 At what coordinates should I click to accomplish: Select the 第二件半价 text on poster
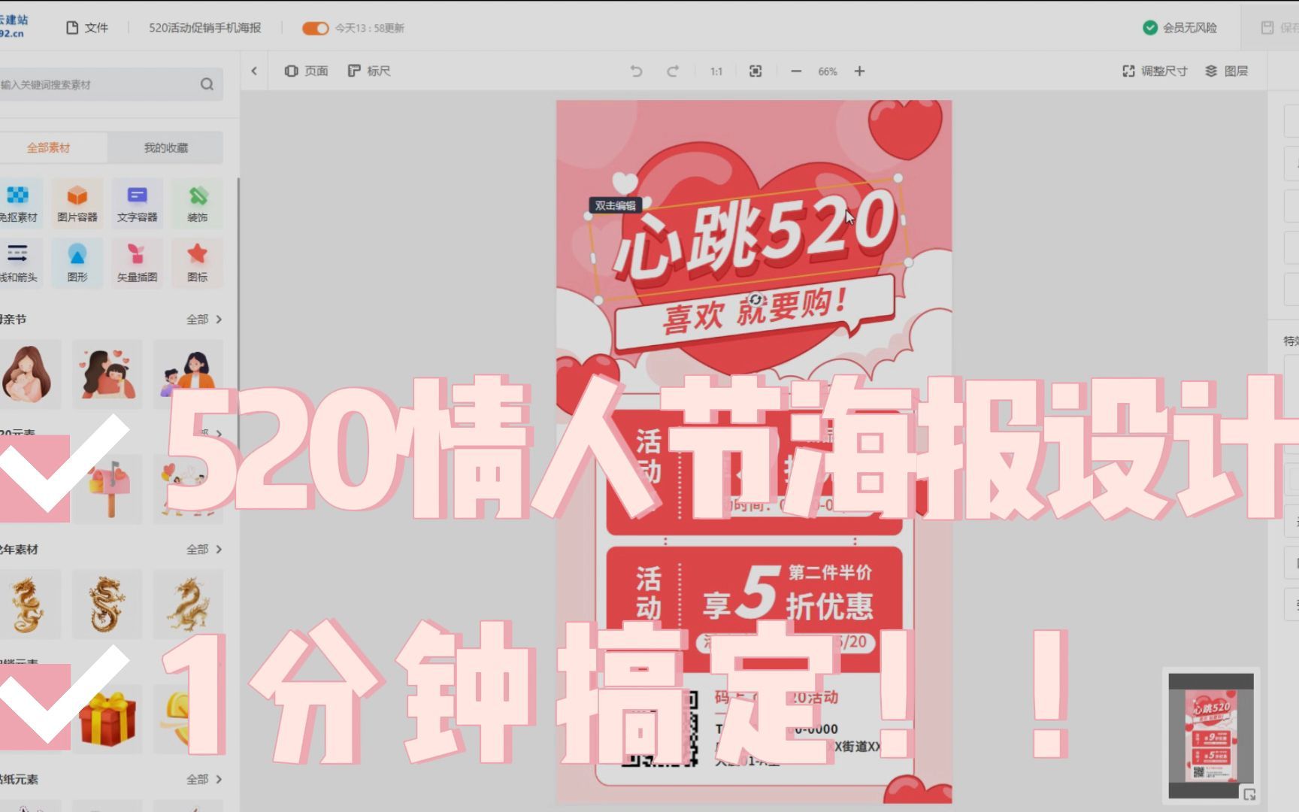[830, 573]
